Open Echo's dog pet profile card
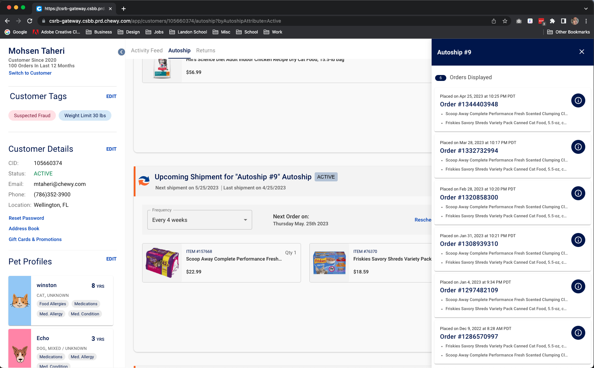 tap(61, 348)
